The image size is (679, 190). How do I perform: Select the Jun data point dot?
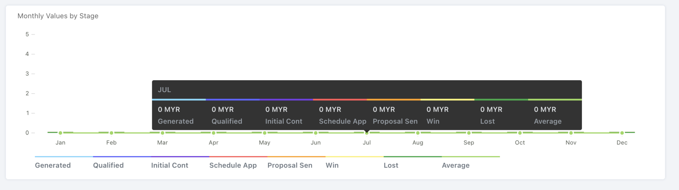(316, 133)
